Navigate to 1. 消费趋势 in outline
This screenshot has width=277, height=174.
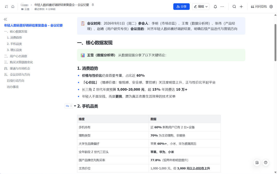[14, 38]
